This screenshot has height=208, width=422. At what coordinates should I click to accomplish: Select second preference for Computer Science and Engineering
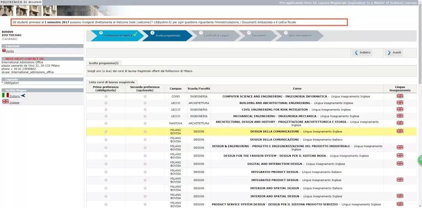pyautogui.click(x=145, y=96)
